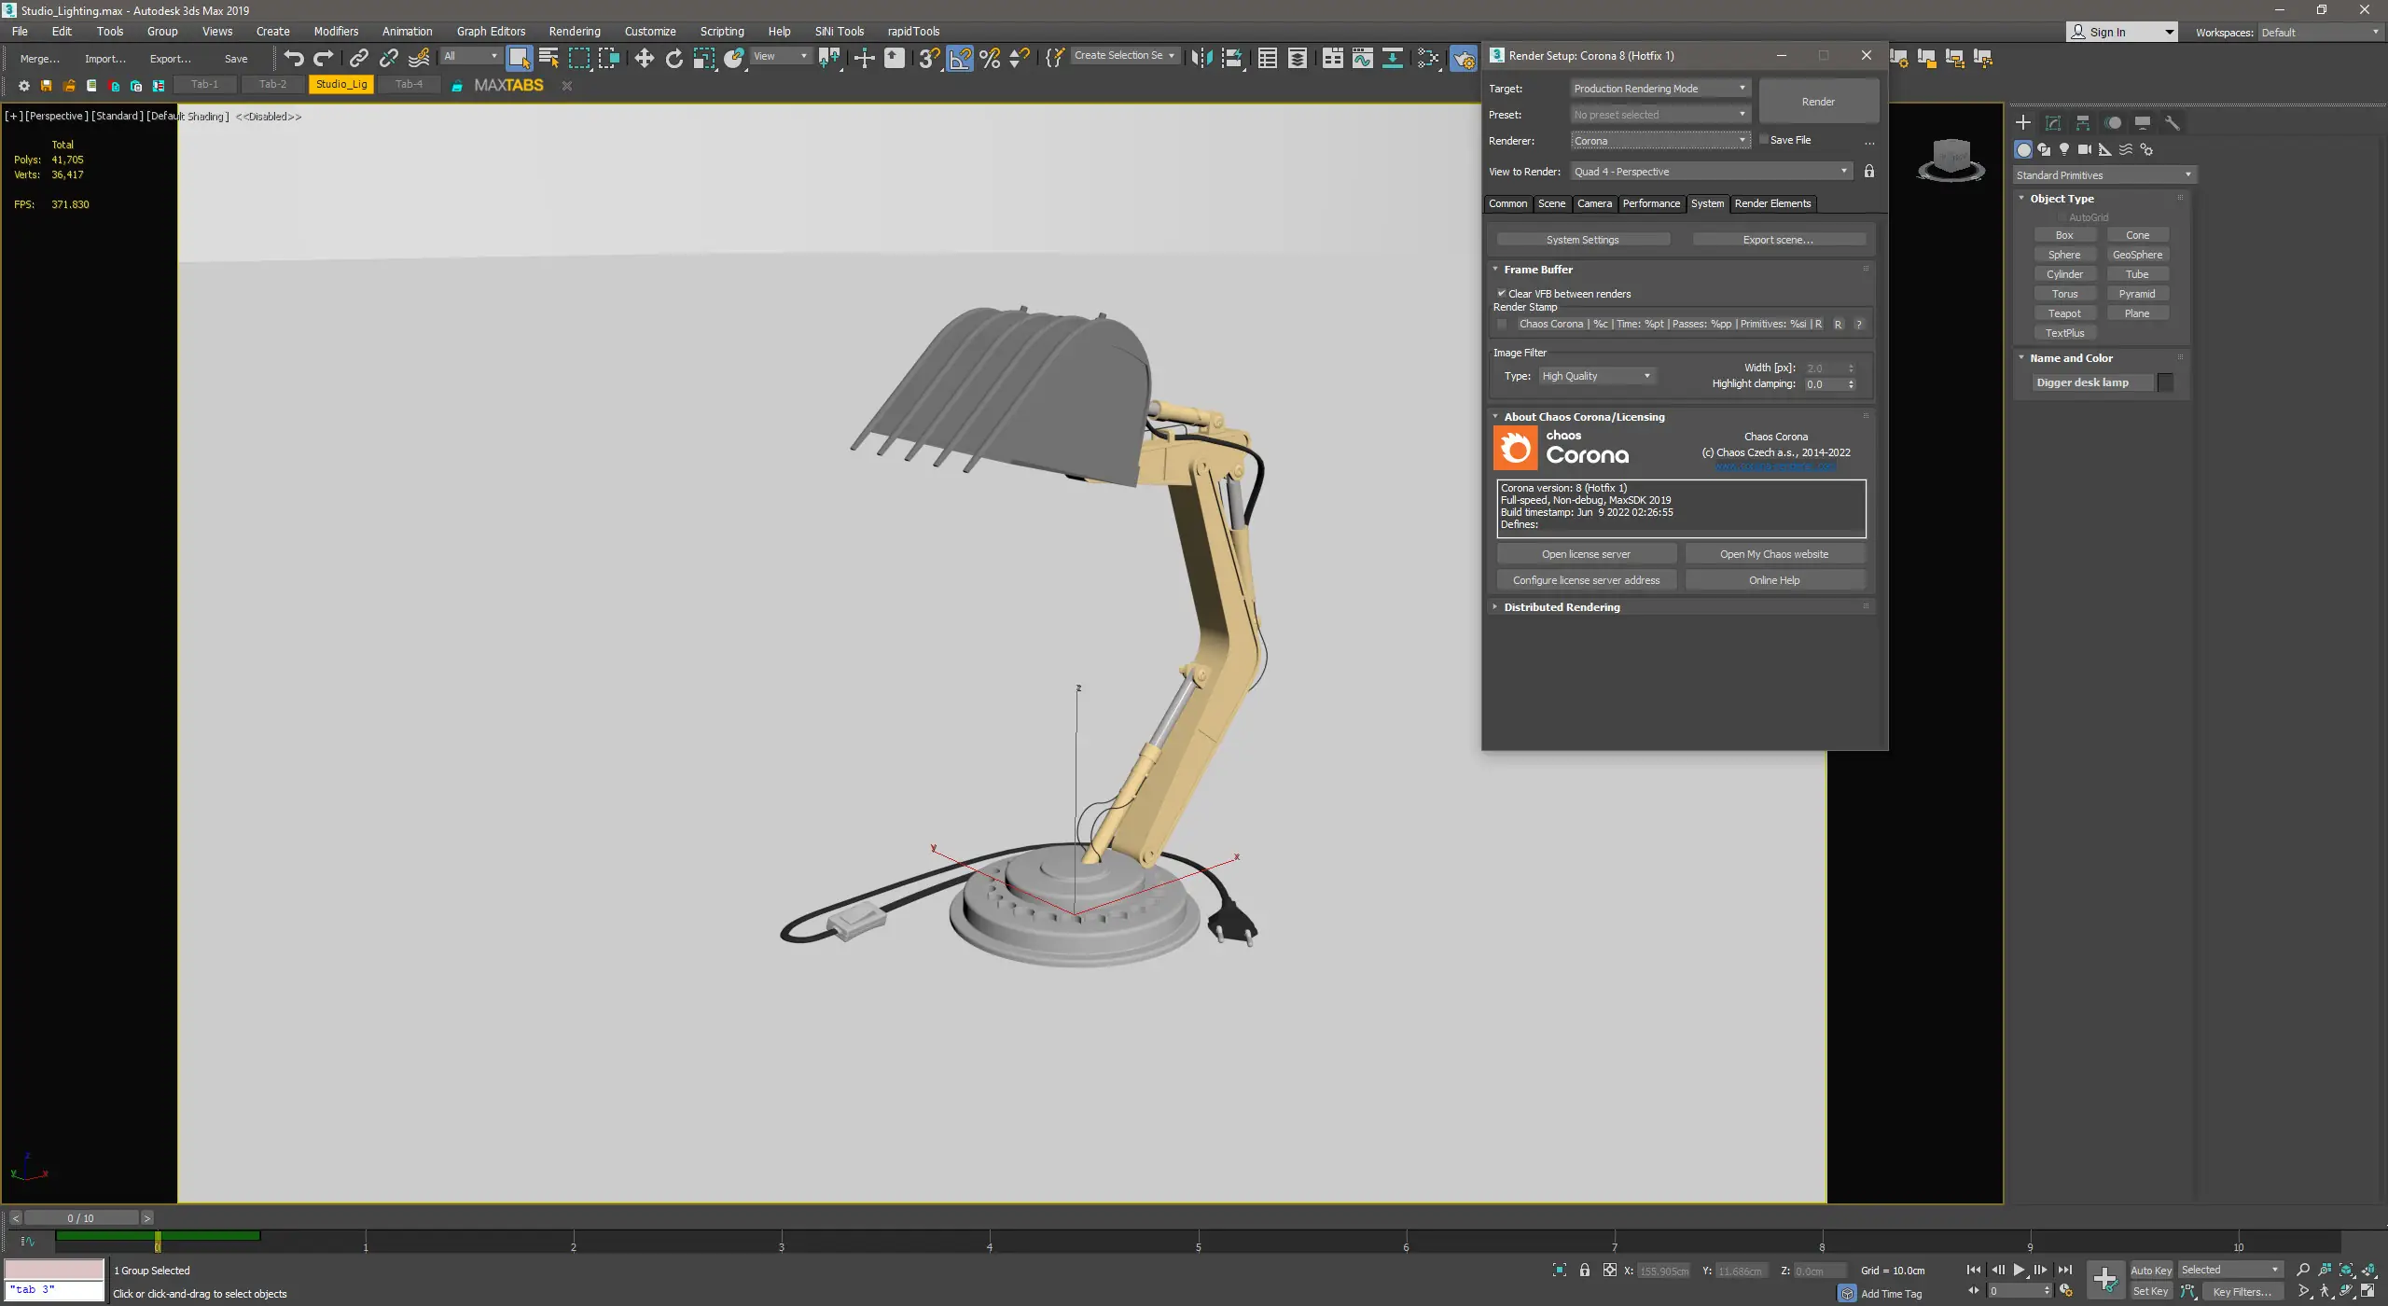The image size is (2388, 1306).
Task: Enable the Save File checkbox
Action: (x=1764, y=140)
